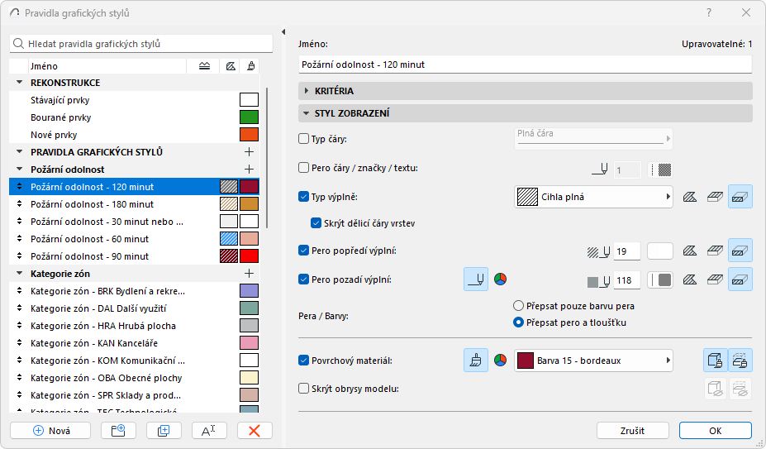Open the Cihla plná fill type dropdown
The image size is (766, 449).
[592, 197]
